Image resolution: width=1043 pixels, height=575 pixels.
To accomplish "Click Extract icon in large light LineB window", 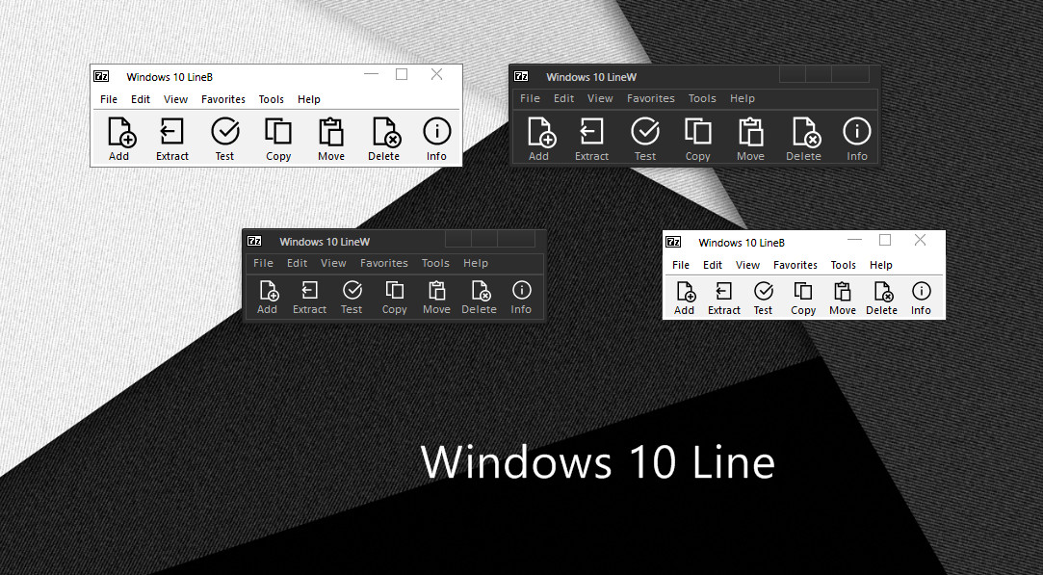I will 171,132.
